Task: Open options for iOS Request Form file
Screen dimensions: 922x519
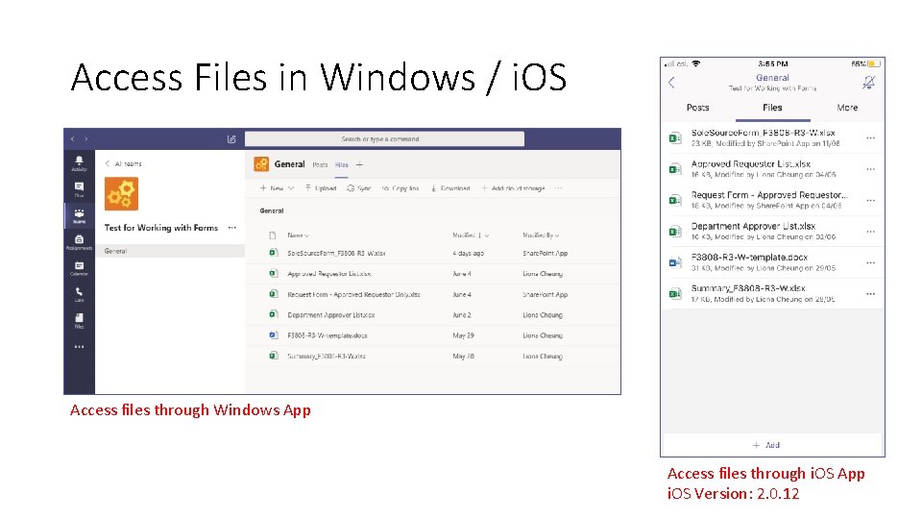Action: pyautogui.click(x=871, y=200)
